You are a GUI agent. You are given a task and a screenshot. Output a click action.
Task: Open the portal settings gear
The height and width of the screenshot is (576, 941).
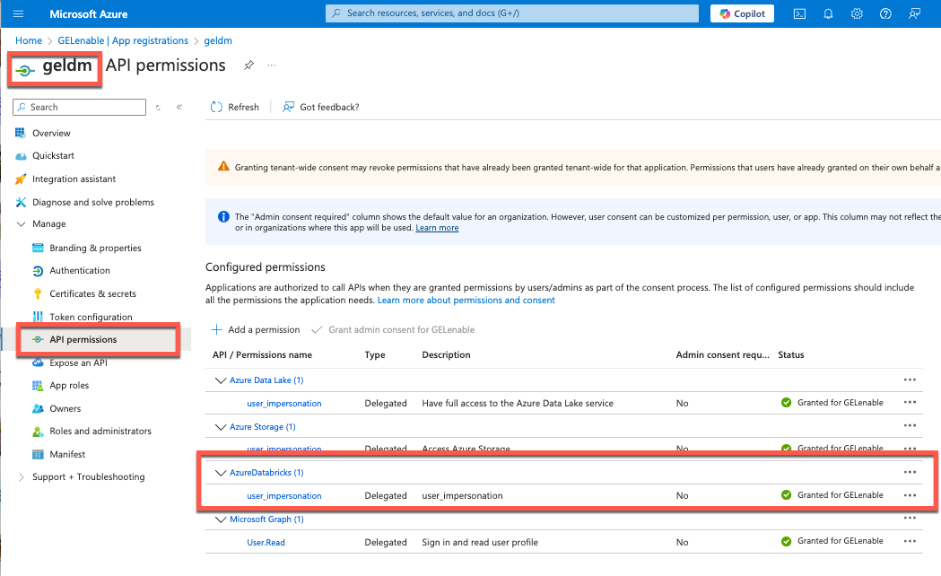point(857,13)
